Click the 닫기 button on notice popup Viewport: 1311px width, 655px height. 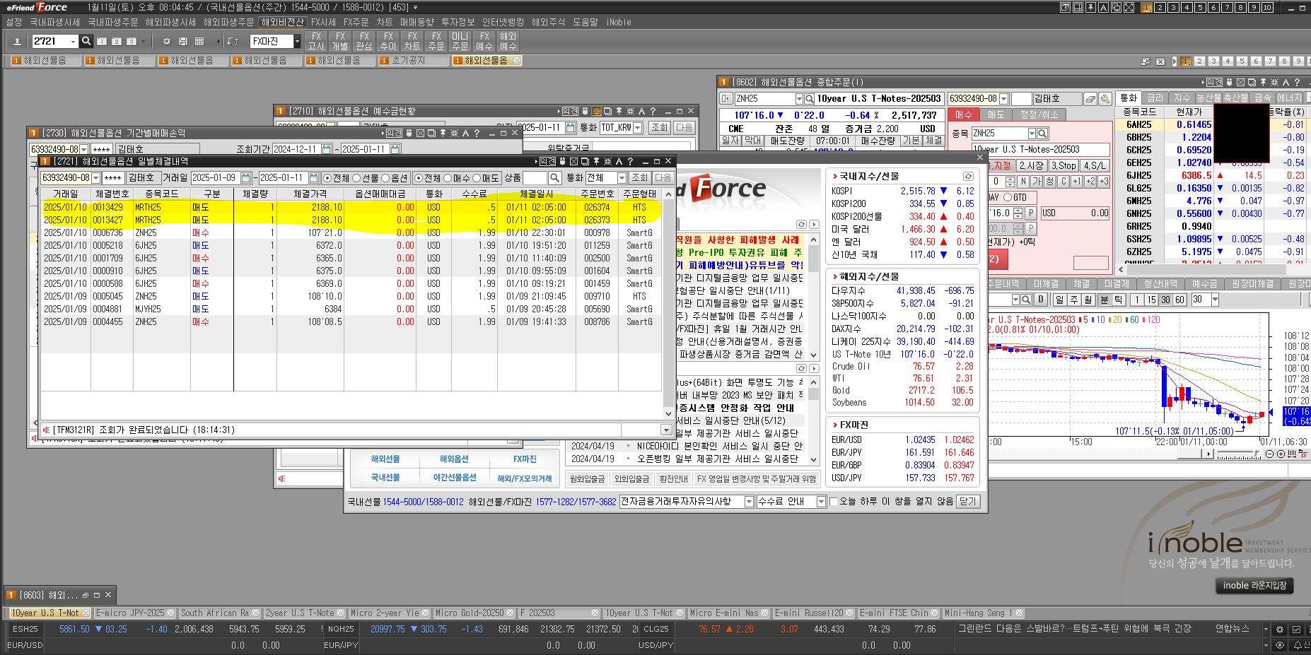pos(967,502)
